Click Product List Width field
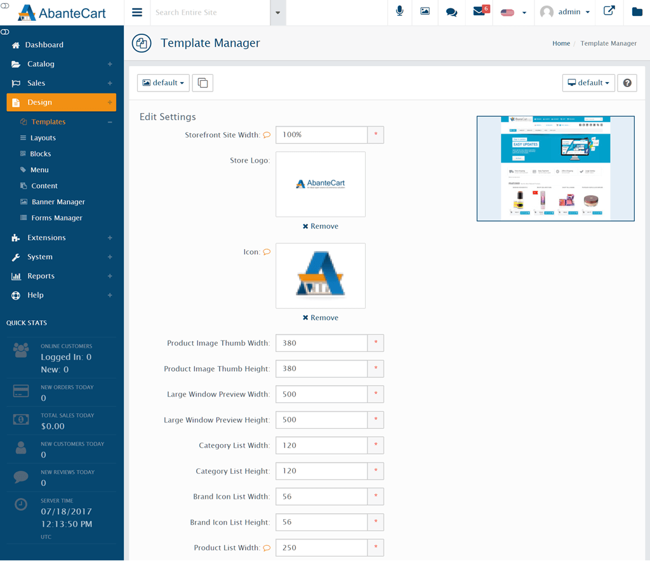Viewport: 650px width, 561px height. pyautogui.click(x=322, y=548)
